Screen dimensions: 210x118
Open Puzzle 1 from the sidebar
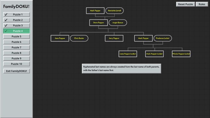(16, 14)
